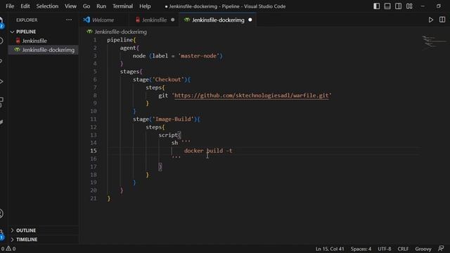Open Explorer views and more actions ellipsis

pos(69,20)
